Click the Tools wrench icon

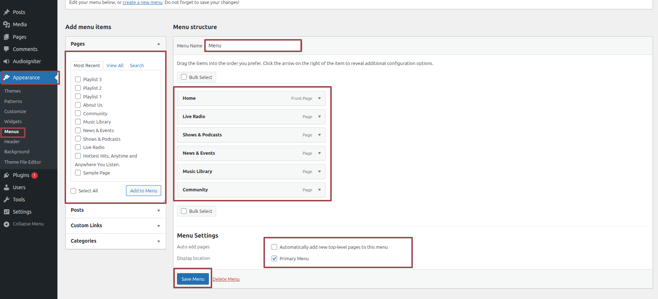point(6,200)
